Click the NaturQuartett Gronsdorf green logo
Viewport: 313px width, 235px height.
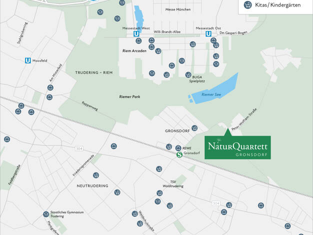pyautogui.click(x=237, y=147)
